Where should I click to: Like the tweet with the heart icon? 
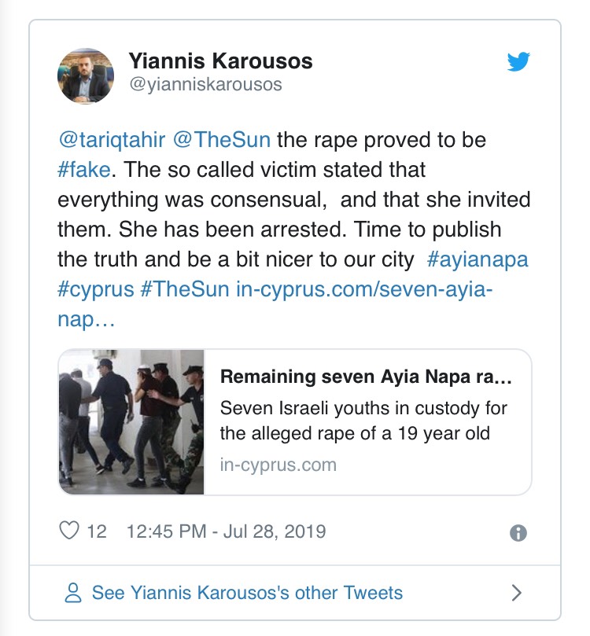69,531
